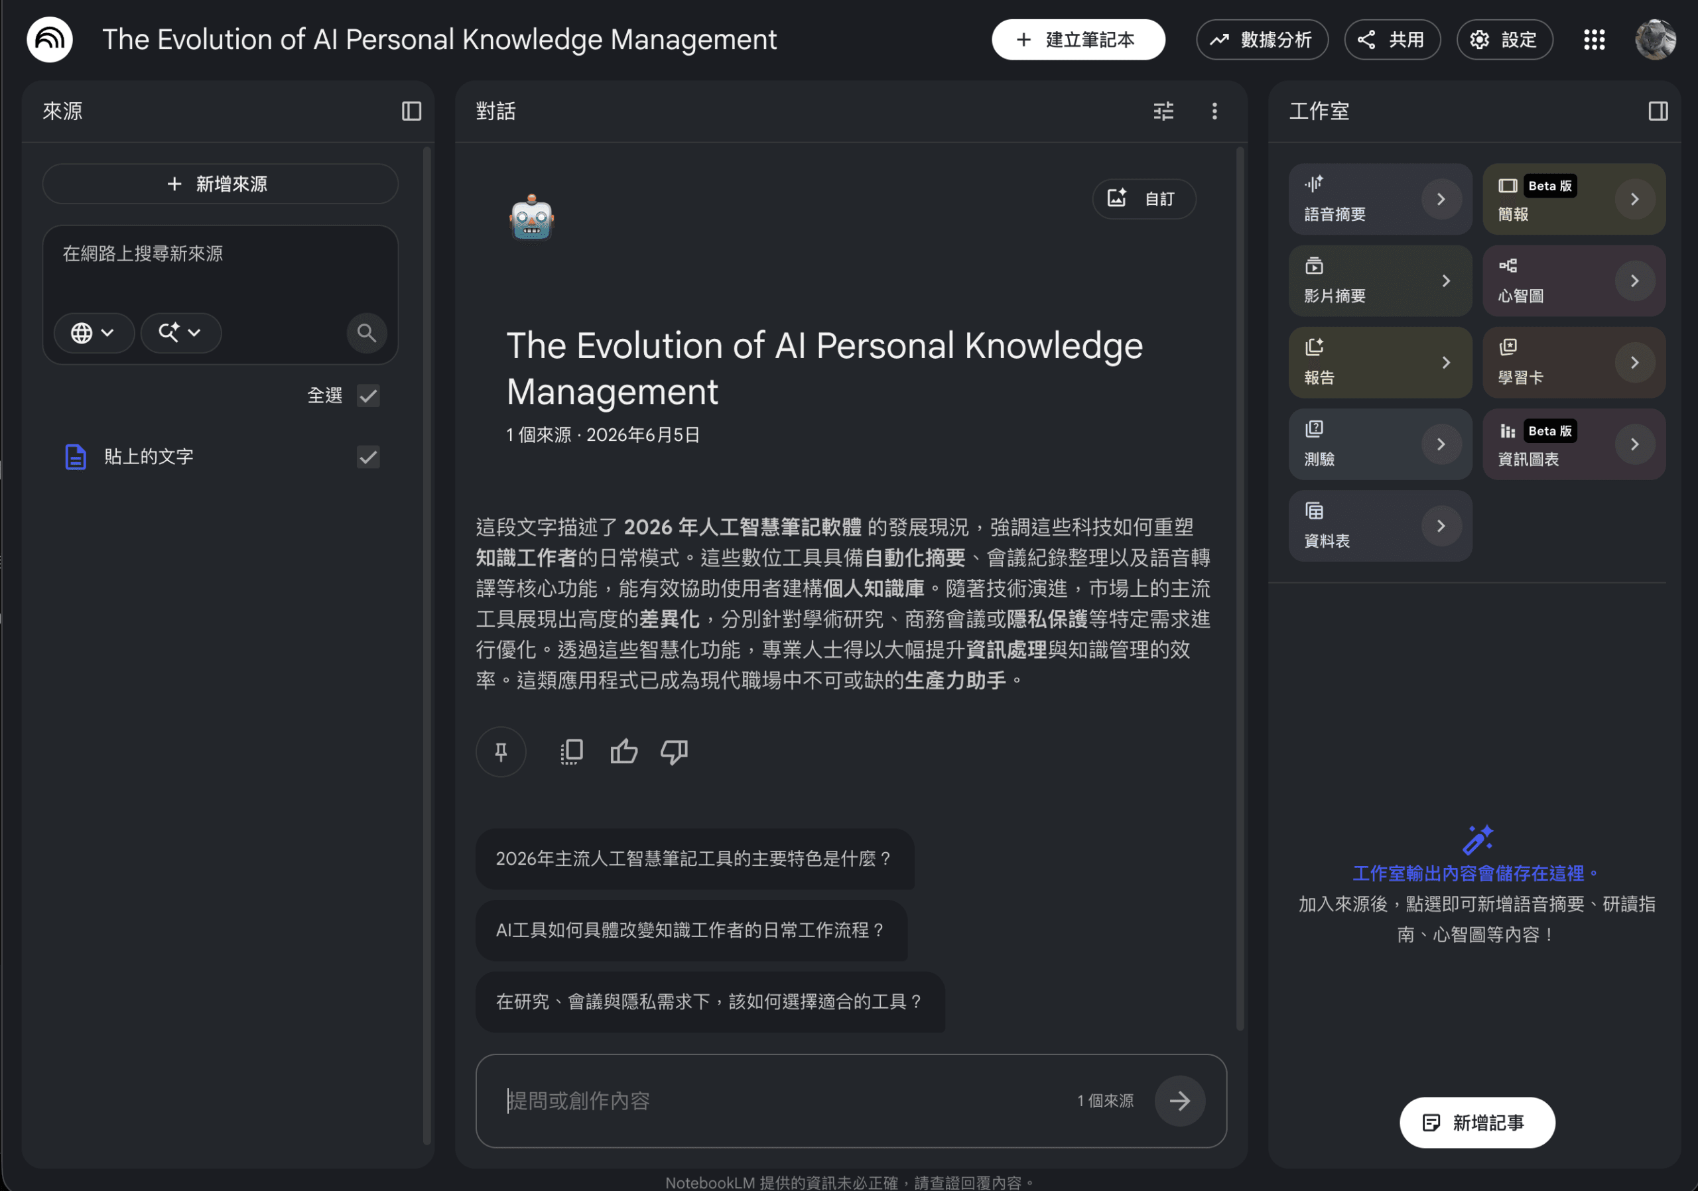The height and width of the screenshot is (1191, 1698).
Task: Open the chat three-dot options menu
Action: click(1214, 111)
